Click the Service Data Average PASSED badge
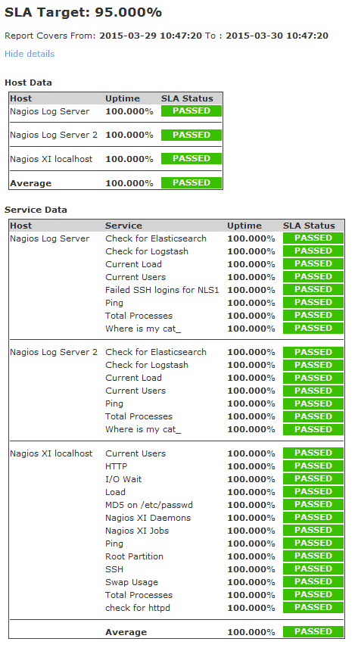358x651 pixels. coord(313,631)
